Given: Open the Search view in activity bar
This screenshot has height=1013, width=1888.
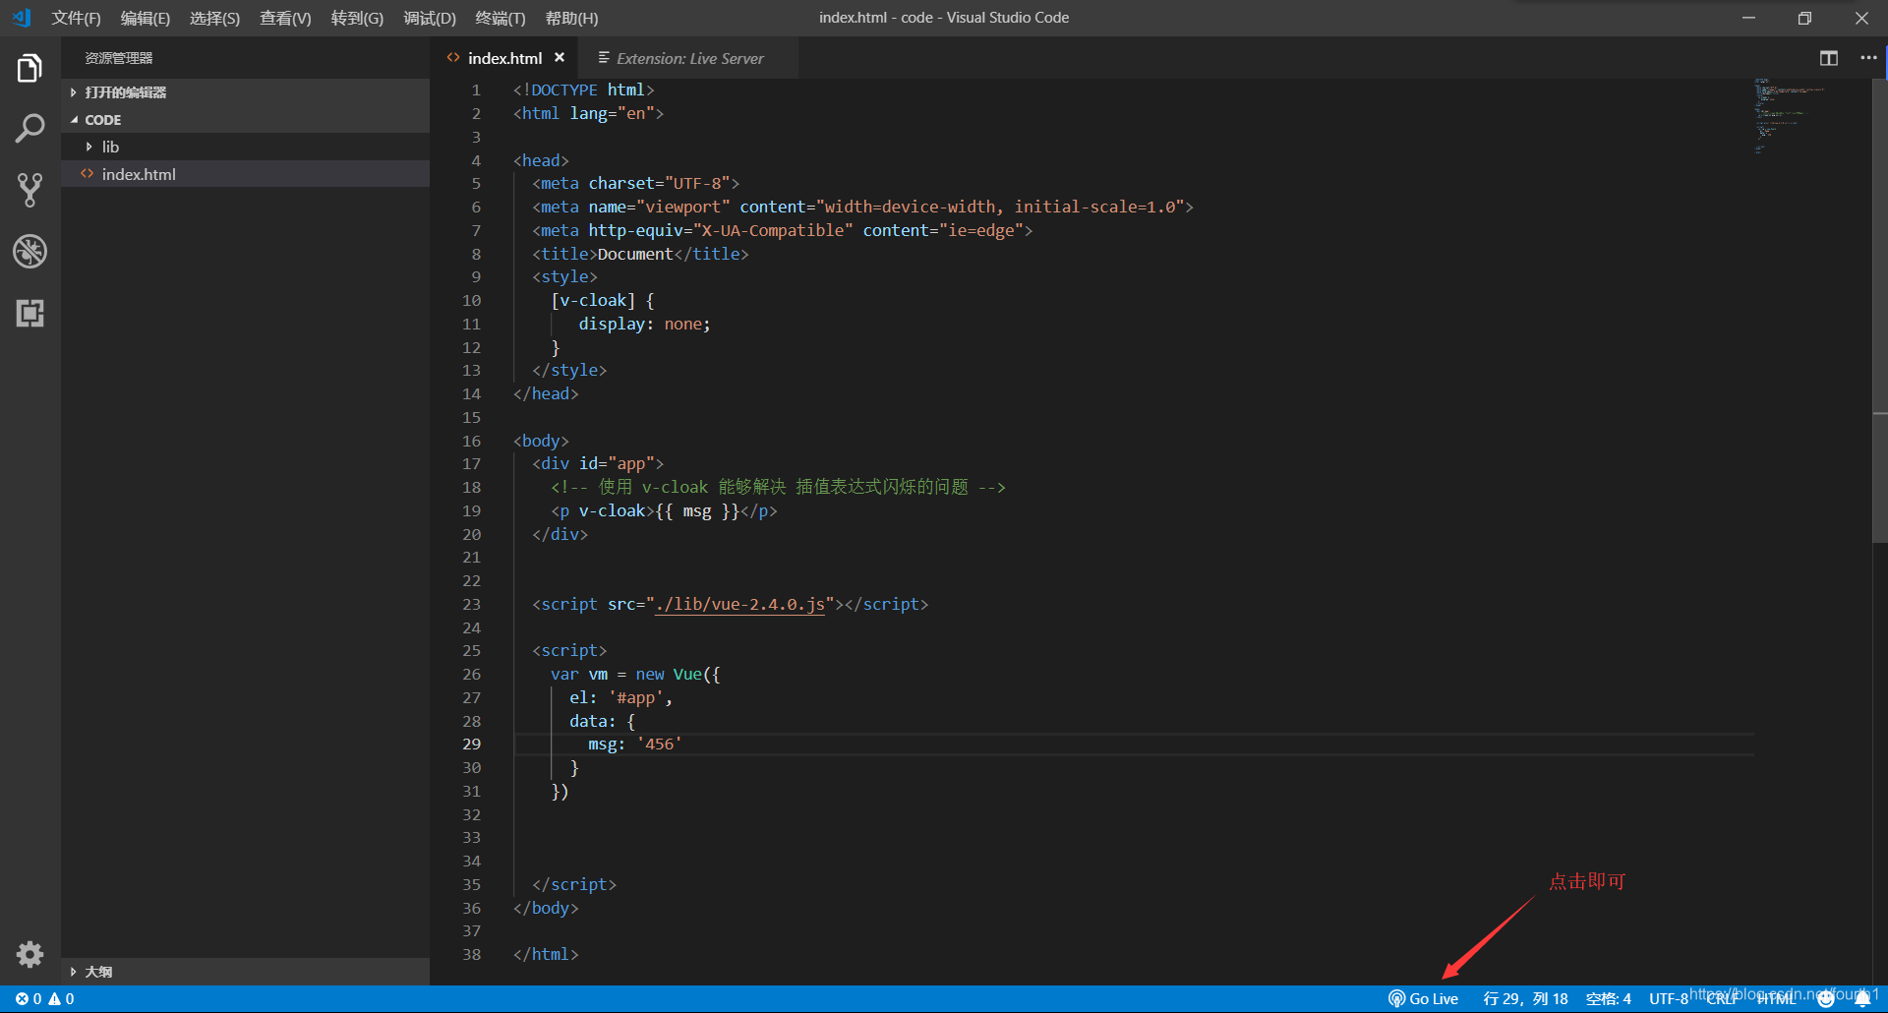Looking at the screenshot, I should coord(29,129).
